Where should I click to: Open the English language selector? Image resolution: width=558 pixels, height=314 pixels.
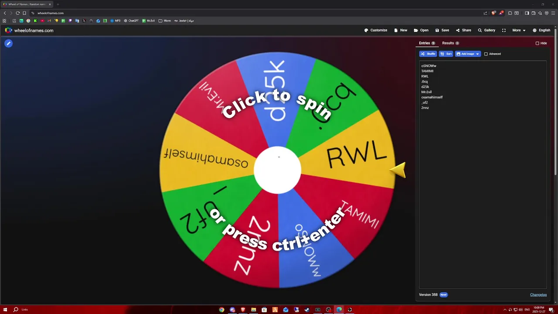click(x=541, y=31)
